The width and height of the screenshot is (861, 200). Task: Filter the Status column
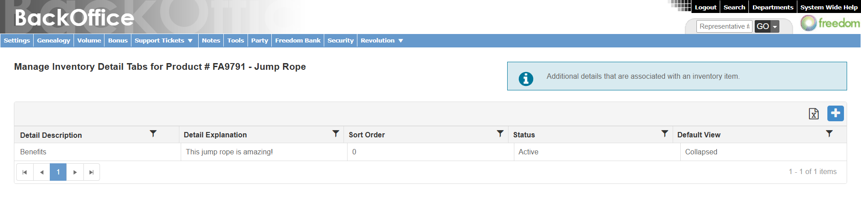665,134
